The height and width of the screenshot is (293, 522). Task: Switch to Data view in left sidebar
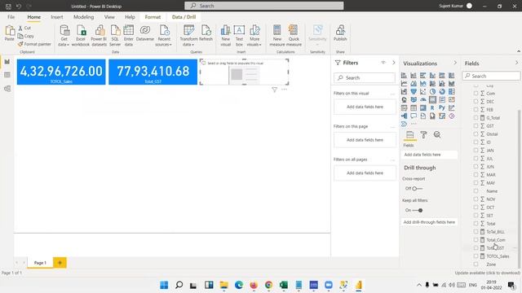(x=7, y=75)
